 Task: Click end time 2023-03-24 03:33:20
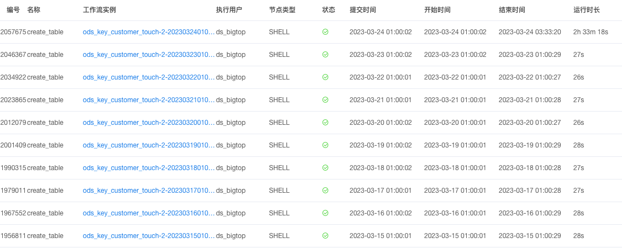[x=530, y=32]
